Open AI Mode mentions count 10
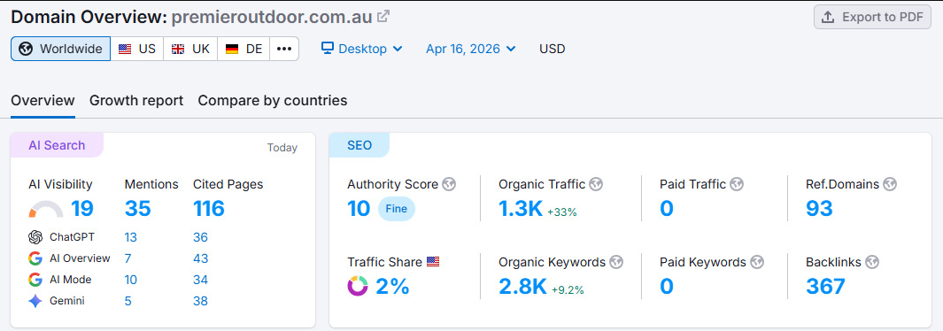Screen dimensions: 943x331 tap(130, 280)
